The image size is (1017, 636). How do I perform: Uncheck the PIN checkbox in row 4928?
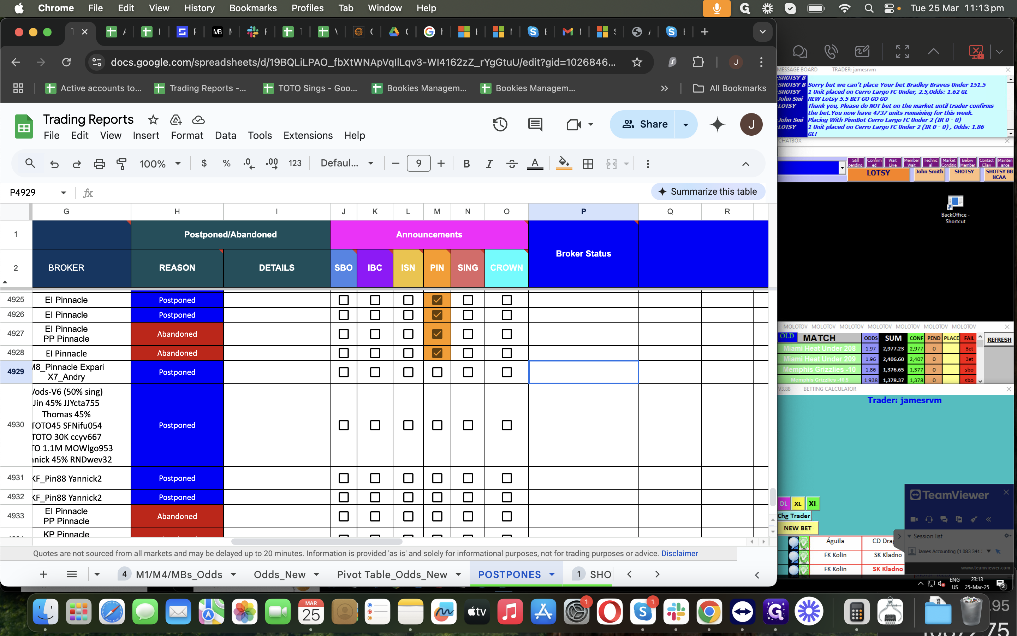[x=437, y=353]
